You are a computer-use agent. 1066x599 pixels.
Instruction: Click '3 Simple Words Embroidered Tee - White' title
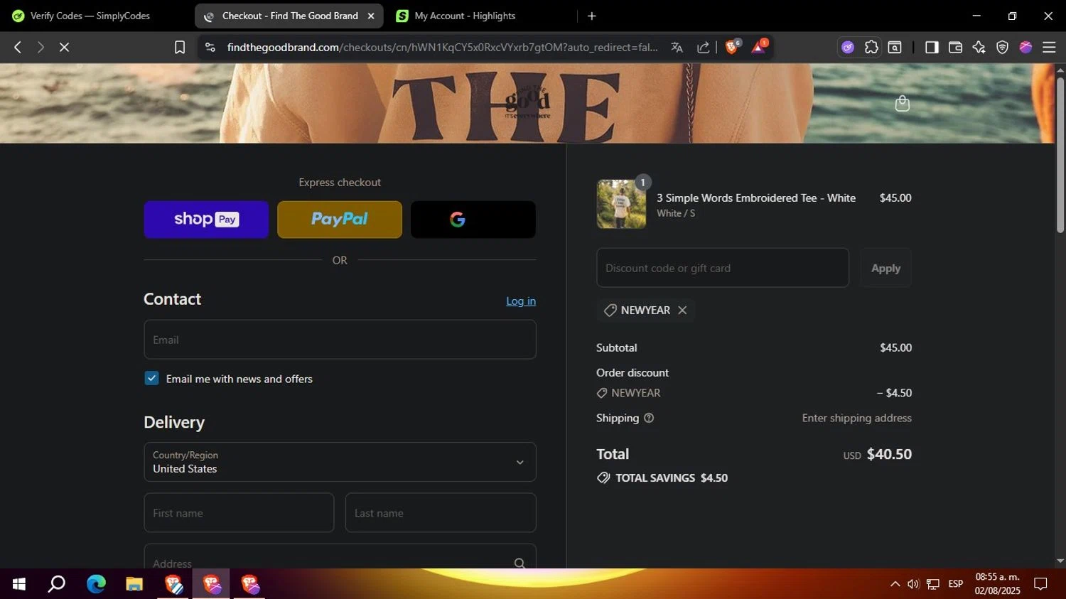[x=756, y=198]
